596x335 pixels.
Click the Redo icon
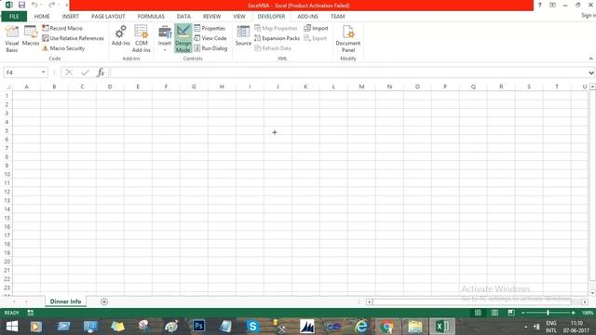(x=52, y=5)
